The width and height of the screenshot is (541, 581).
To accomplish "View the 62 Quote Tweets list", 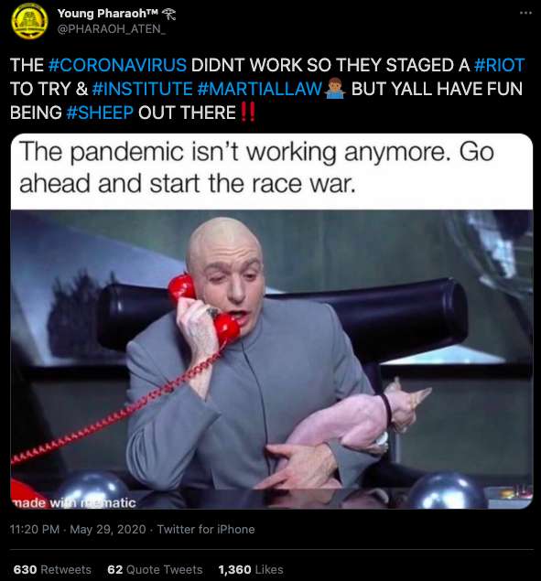I will (x=155, y=569).
